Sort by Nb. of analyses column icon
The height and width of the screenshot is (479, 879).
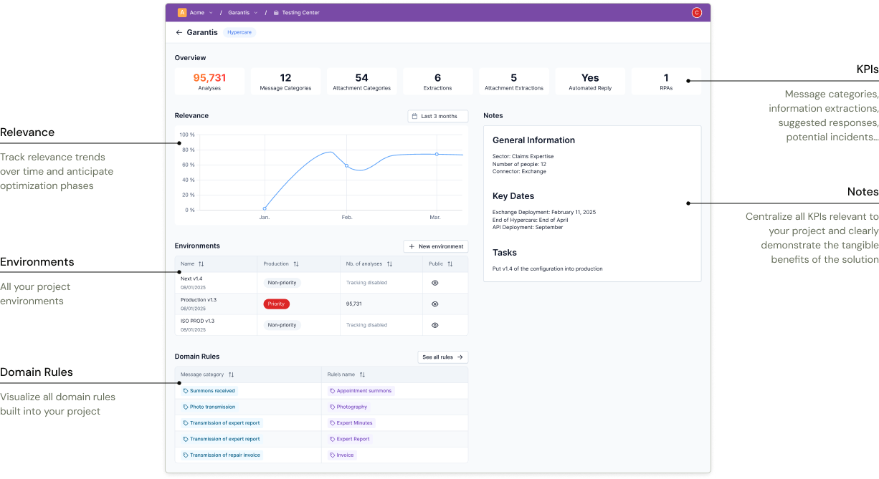pos(389,264)
